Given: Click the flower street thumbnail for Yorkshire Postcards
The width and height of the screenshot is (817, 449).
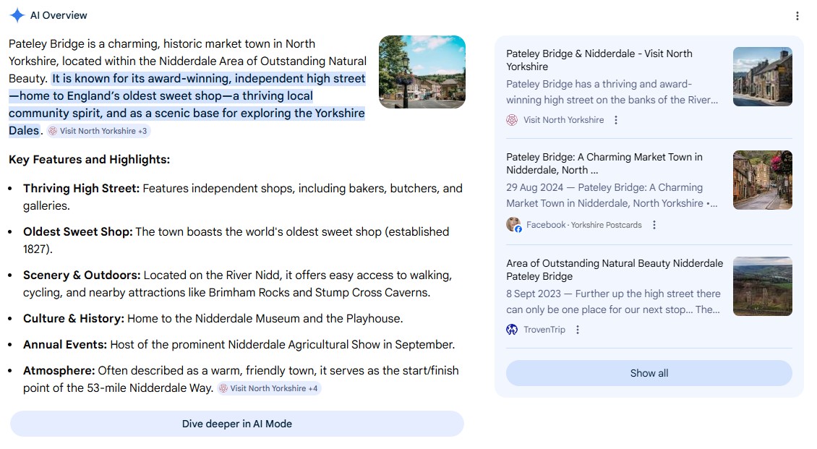Looking at the screenshot, I should pyautogui.click(x=762, y=180).
